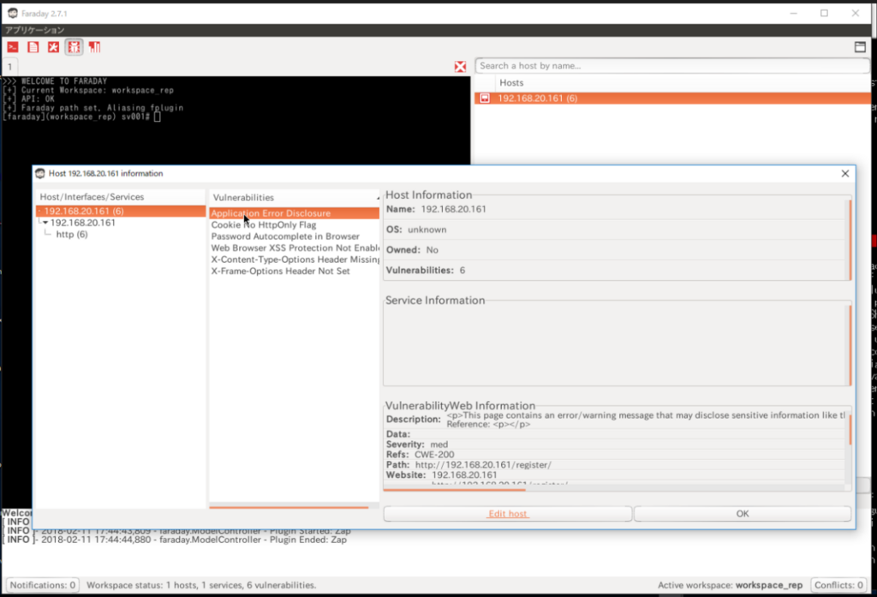
Task: Select X-Frame-Options Header Not Set vulnerability
Action: click(295, 271)
